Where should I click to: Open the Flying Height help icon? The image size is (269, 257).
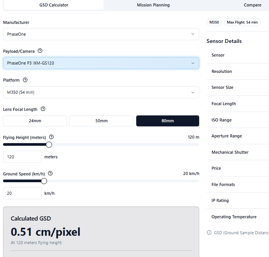coord(51,137)
